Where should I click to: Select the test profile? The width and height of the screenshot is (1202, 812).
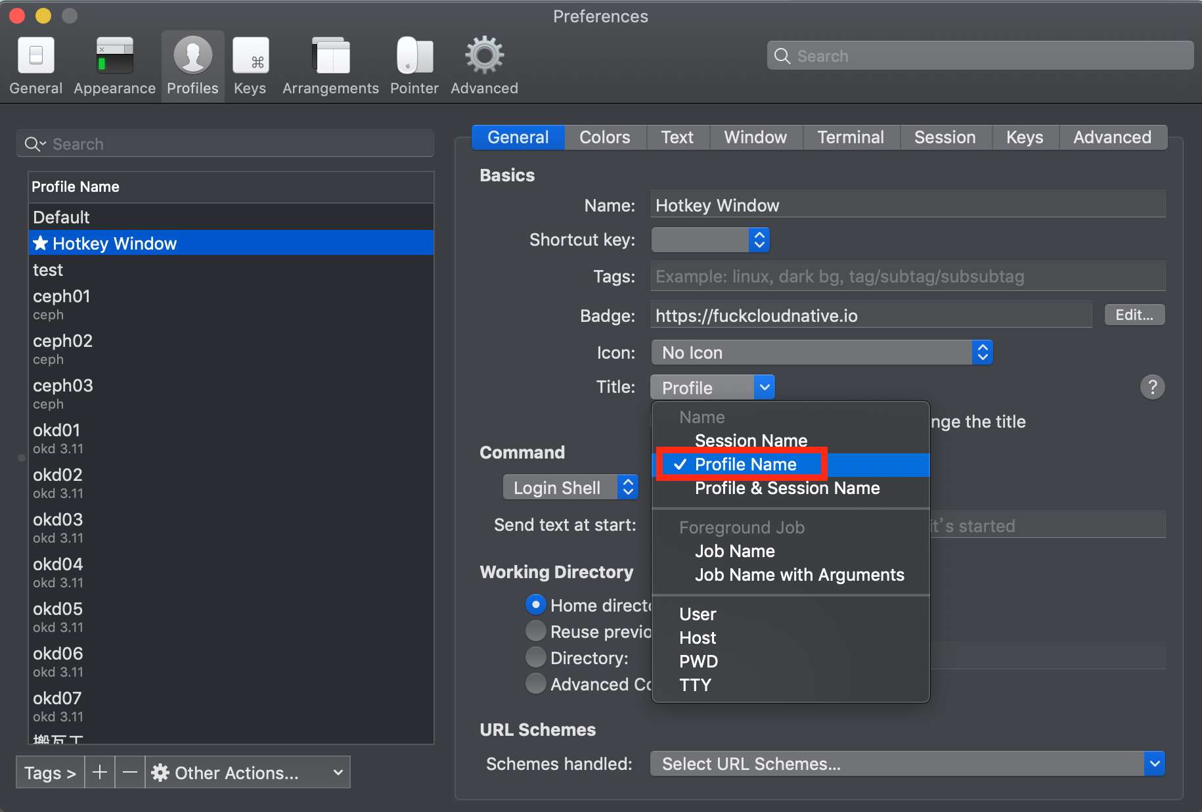point(231,269)
